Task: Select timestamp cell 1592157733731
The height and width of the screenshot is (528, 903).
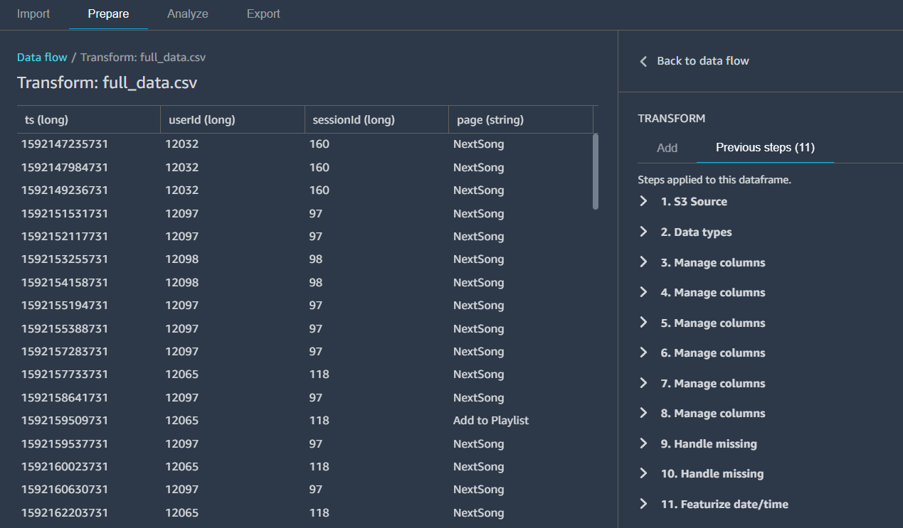Action: [65, 375]
